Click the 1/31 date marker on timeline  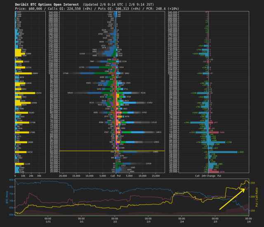[x=47, y=222]
